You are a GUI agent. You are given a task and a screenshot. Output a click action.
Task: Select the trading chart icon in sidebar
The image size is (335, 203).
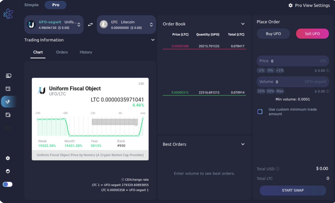click(x=8, y=102)
